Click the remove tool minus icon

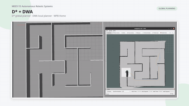click(172, 33)
